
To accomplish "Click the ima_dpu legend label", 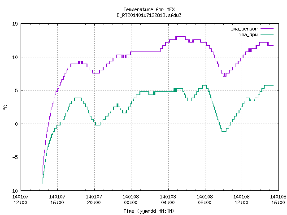I will [248, 34].
